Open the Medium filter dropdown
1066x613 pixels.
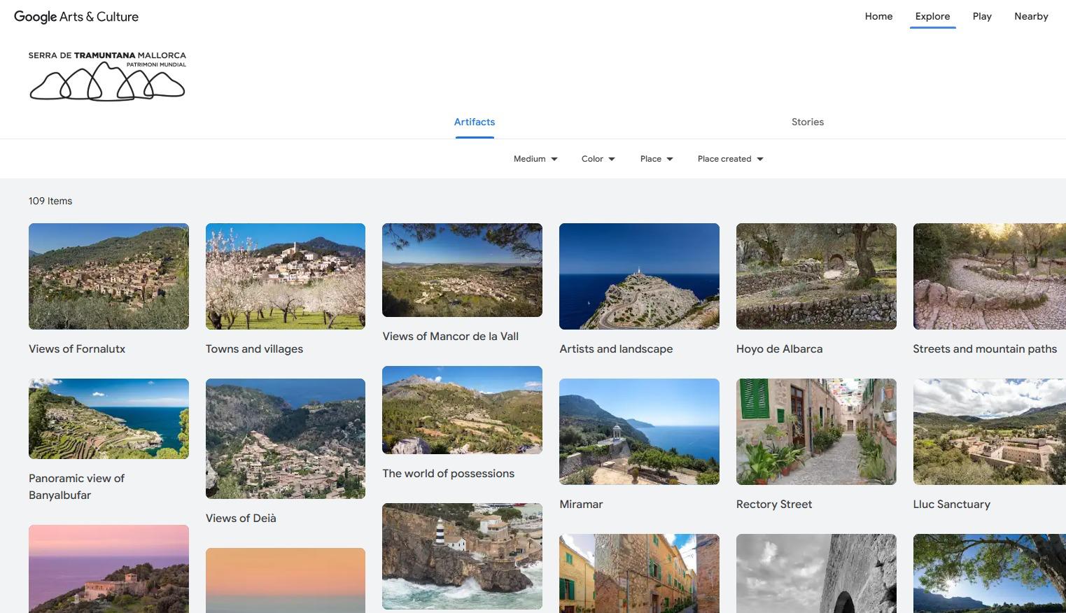(x=535, y=159)
